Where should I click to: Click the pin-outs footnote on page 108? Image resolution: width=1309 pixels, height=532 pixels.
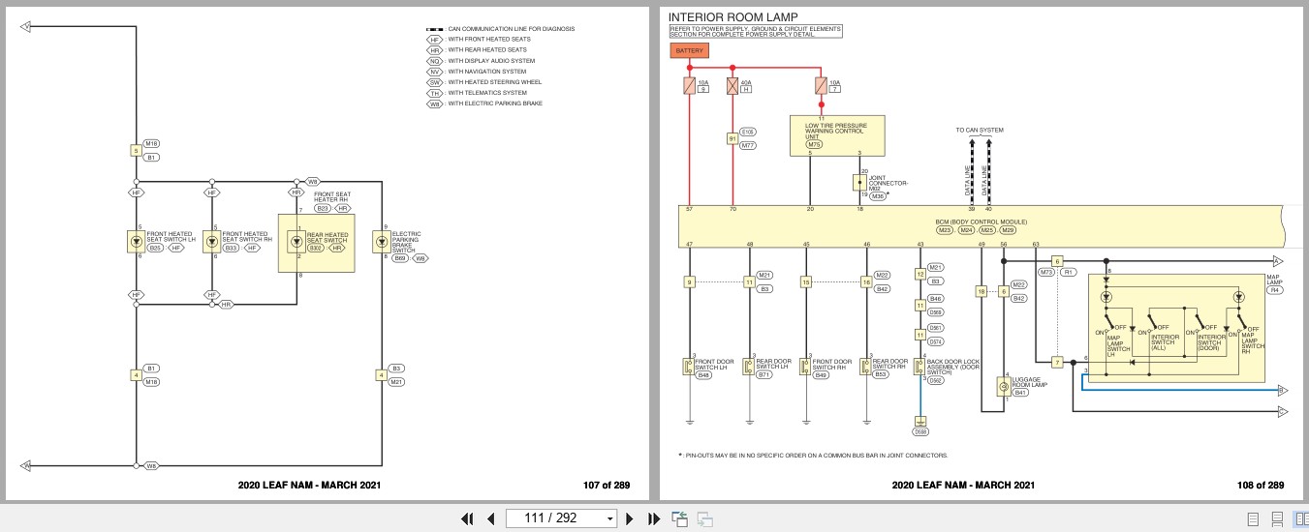[813, 456]
